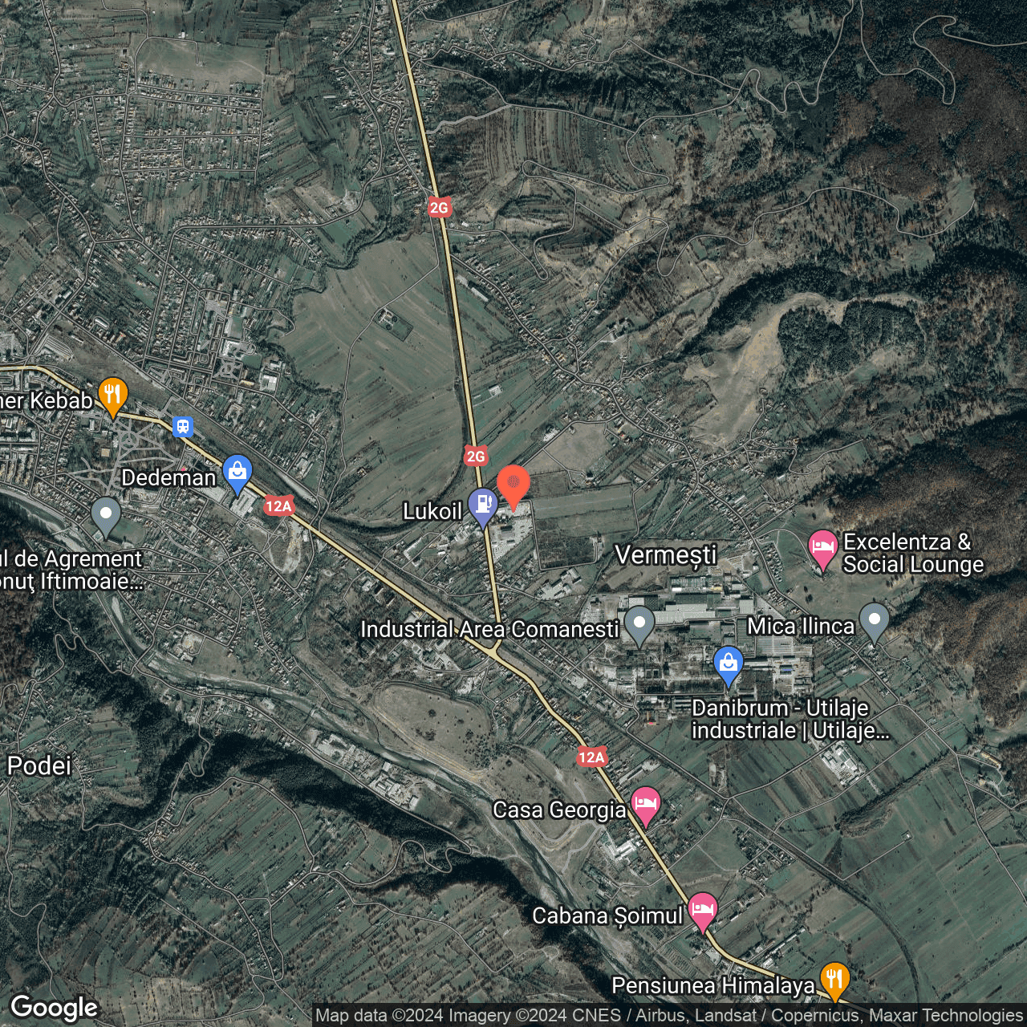Select the Podei village label
This screenshot has height=1027, width=1027.
[39, 765]
